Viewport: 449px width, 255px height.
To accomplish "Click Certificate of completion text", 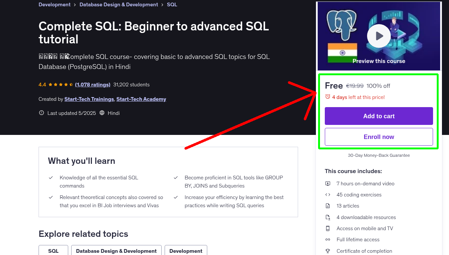I will coord(364,251).
